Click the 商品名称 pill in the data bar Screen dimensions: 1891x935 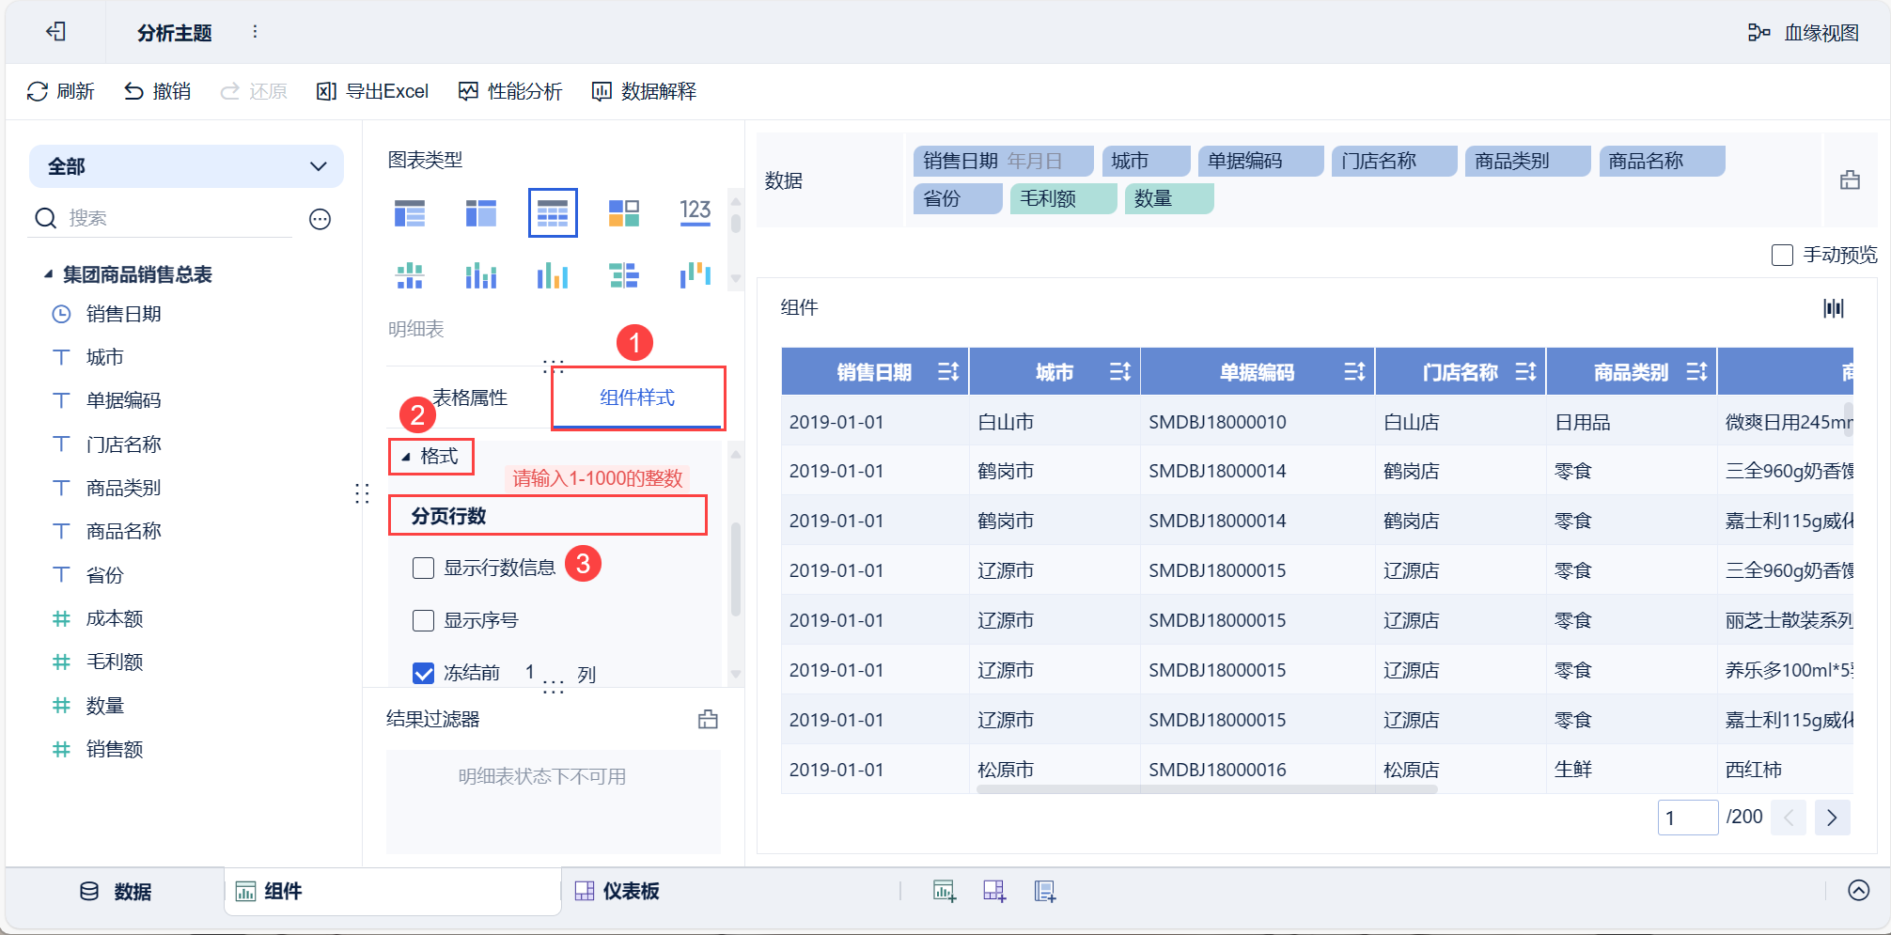click(1662, 161)
